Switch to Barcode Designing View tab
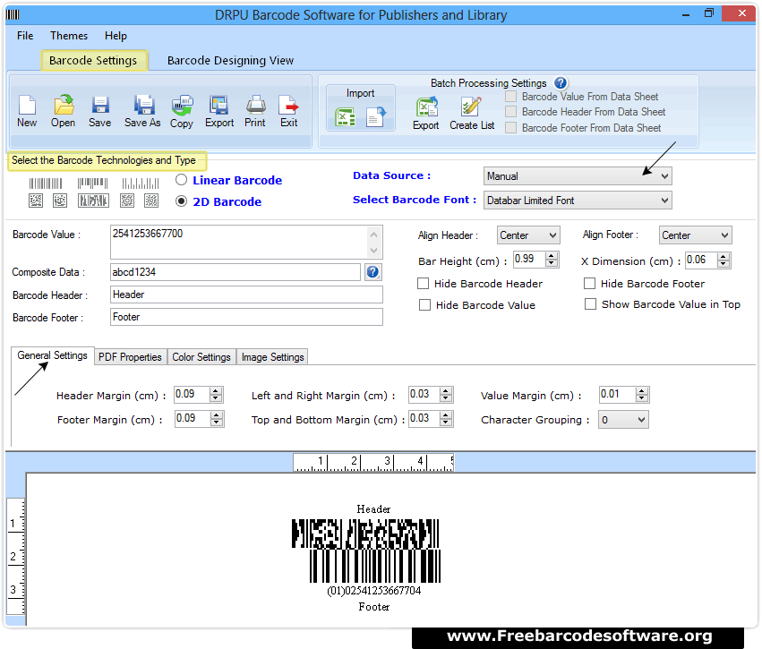The width and height of the screenshot is (762, 649). [230, 61]
